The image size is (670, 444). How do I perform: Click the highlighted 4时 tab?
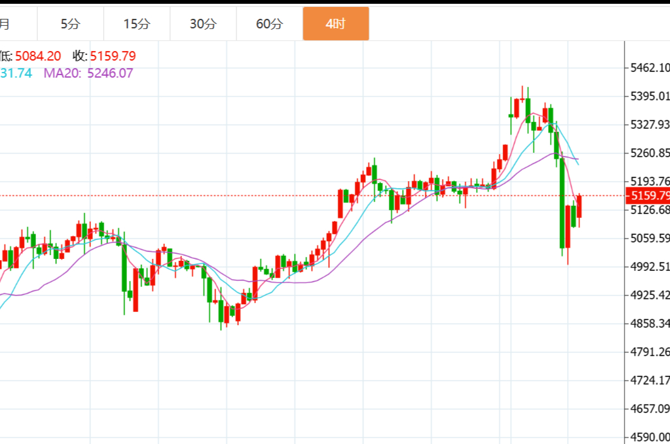coord(336,24)
